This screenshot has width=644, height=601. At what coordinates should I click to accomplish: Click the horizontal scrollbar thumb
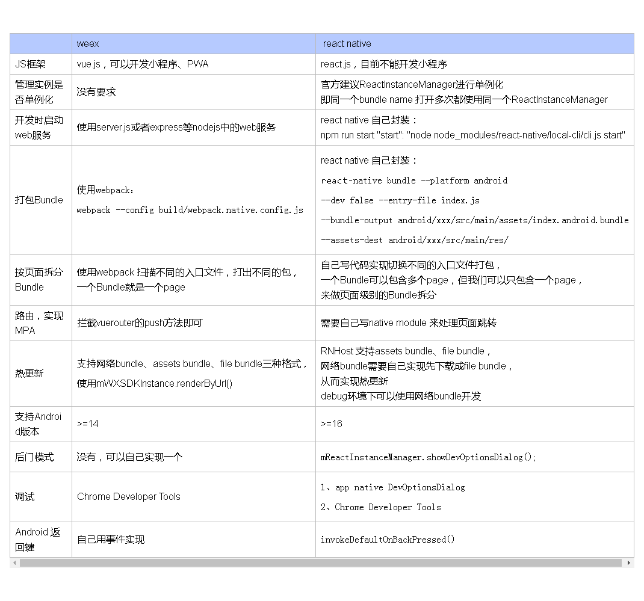pyautogui.click(x=320, y=563)
